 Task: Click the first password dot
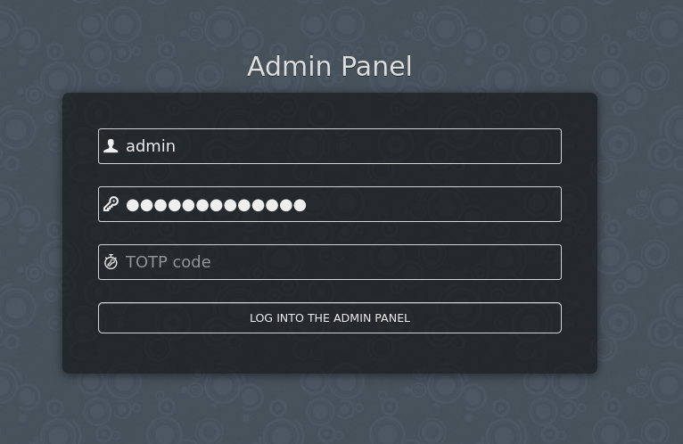point(133,205)
